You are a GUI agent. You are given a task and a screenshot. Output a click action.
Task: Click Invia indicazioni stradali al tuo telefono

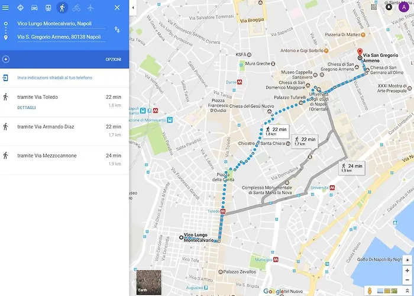point(54,78)
